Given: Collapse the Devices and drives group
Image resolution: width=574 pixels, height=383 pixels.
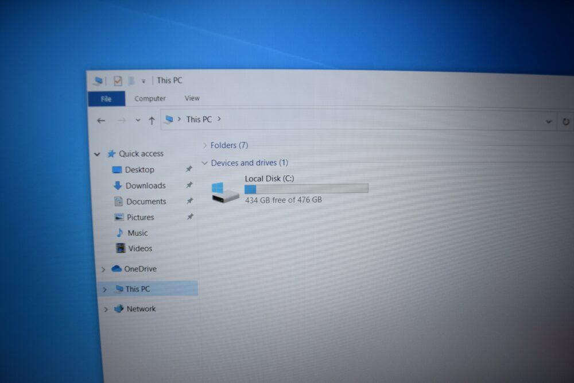Looking at the screenshot, I should 205,163.
